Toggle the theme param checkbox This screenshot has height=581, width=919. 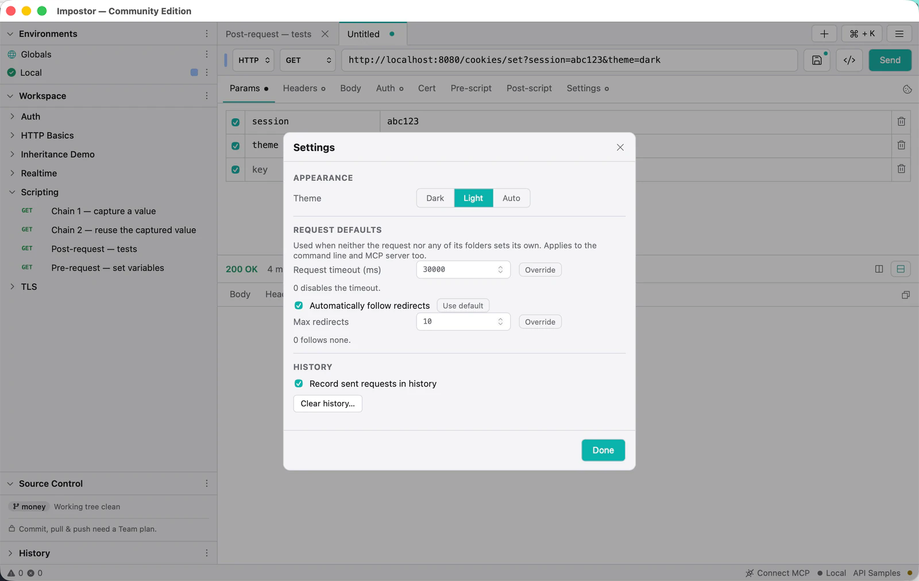coord(235,146)
